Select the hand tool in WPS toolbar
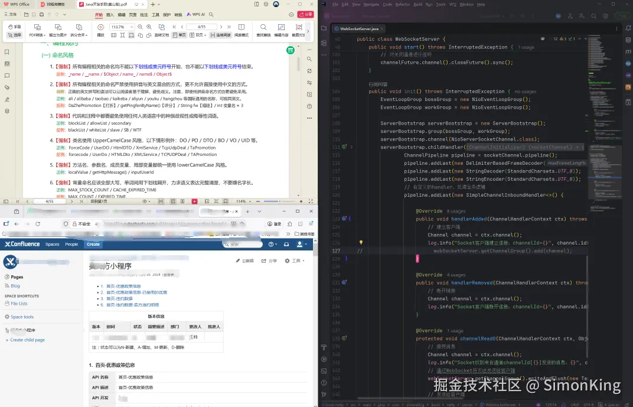This screenshot has height=407, width=633. 14,27
